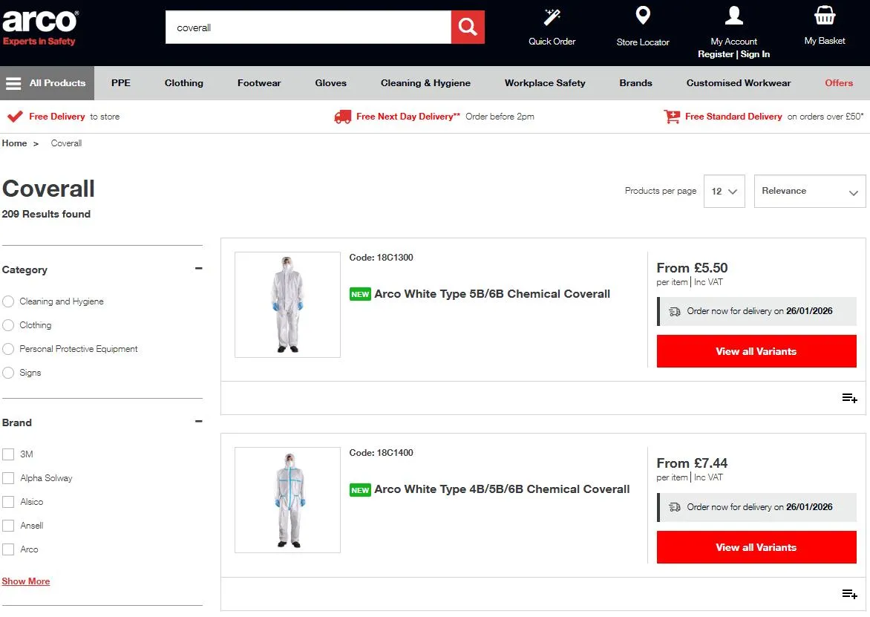Open the All Products hamburger menu

pyautogui.click(x=48, y=83)
